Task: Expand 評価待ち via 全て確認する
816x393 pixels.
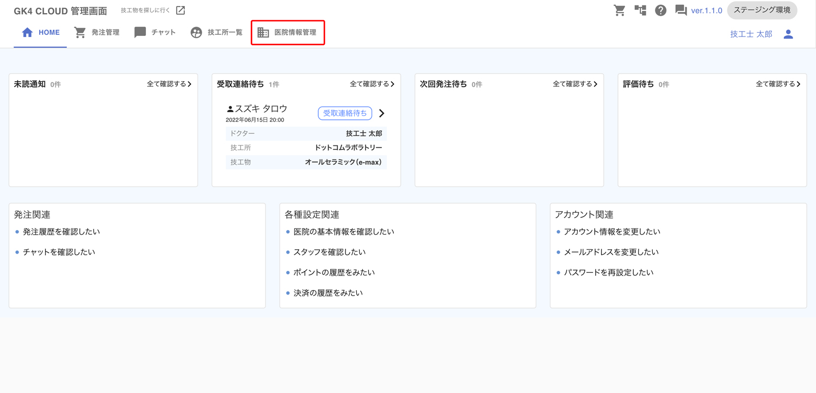Action: (778, 84)
